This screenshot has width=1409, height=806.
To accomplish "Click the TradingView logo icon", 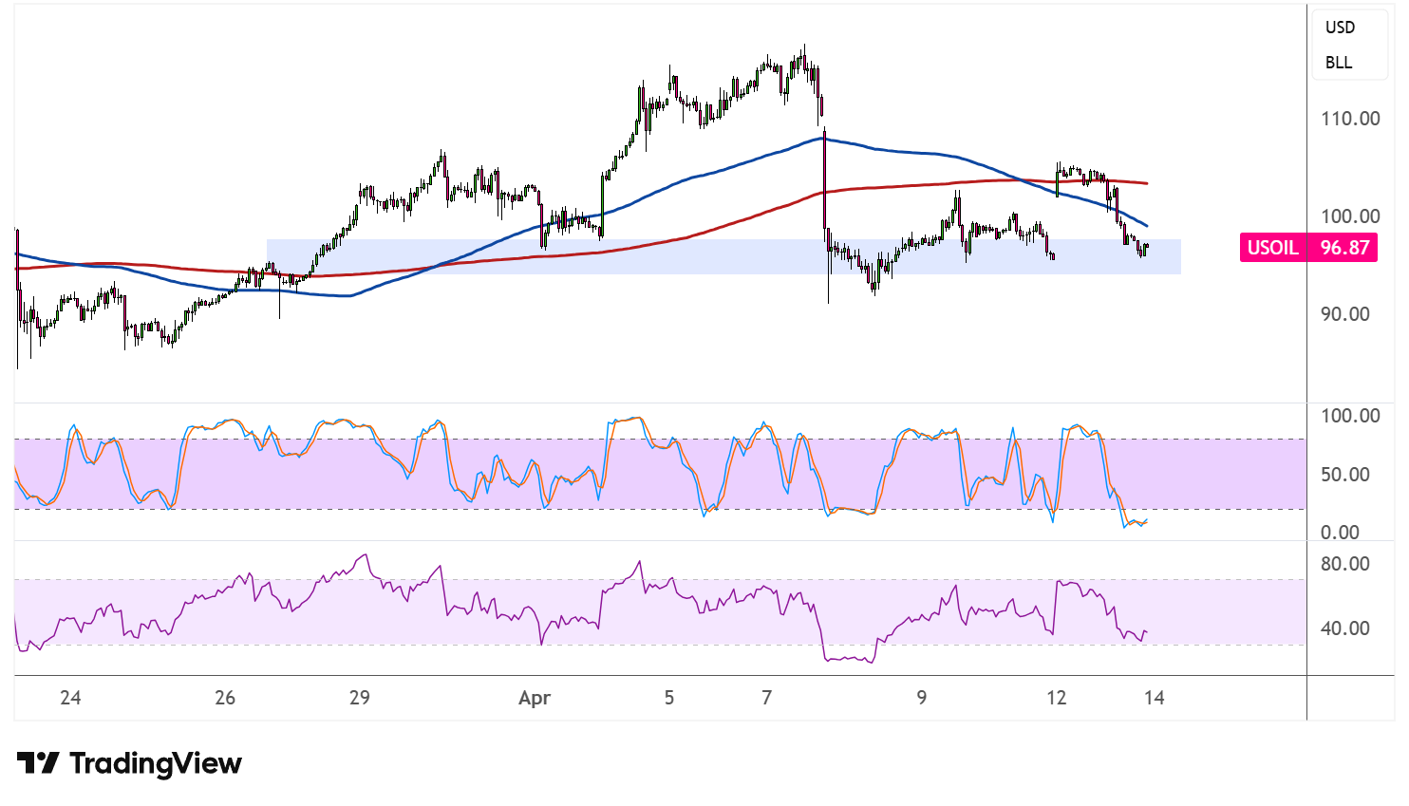I will pos(38,763).
